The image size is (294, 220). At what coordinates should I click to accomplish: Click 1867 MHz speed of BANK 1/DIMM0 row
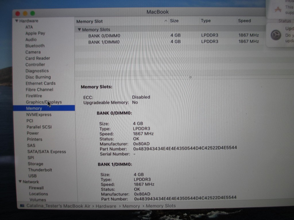click(x=249, y=41)
